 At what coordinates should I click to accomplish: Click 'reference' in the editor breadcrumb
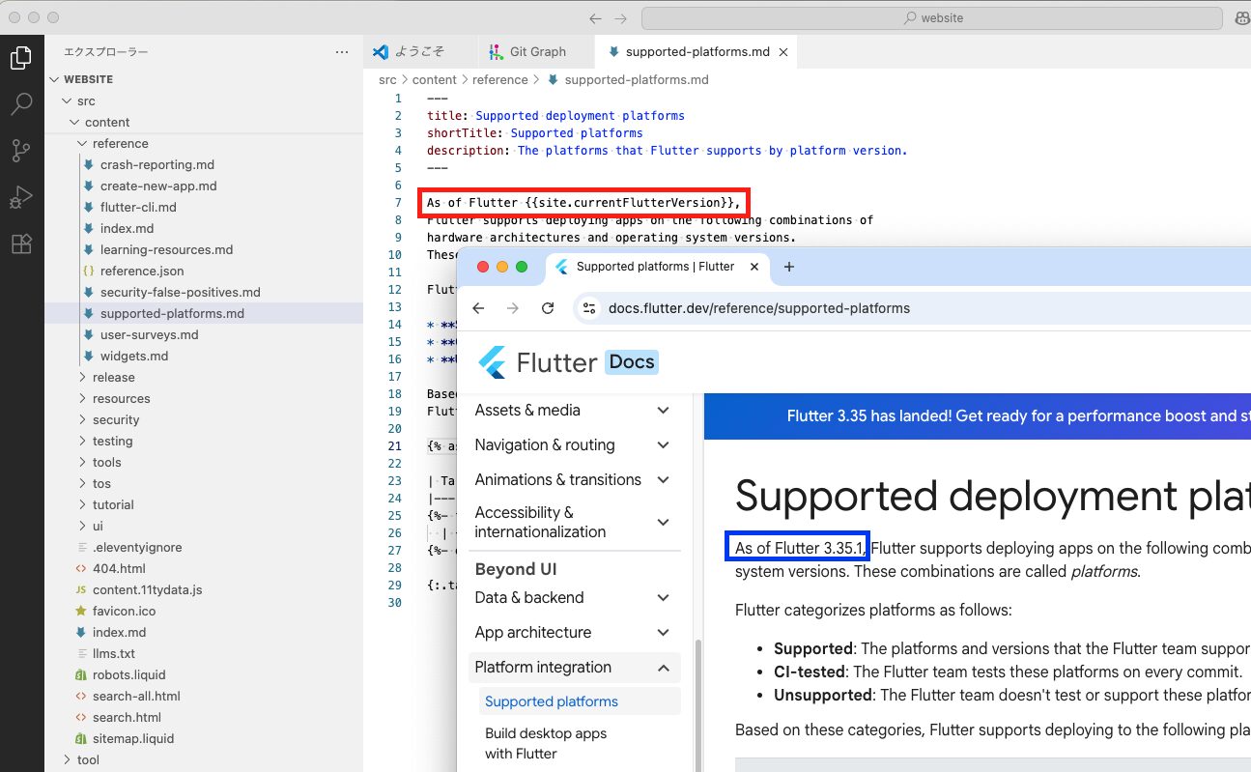(500, 80)
